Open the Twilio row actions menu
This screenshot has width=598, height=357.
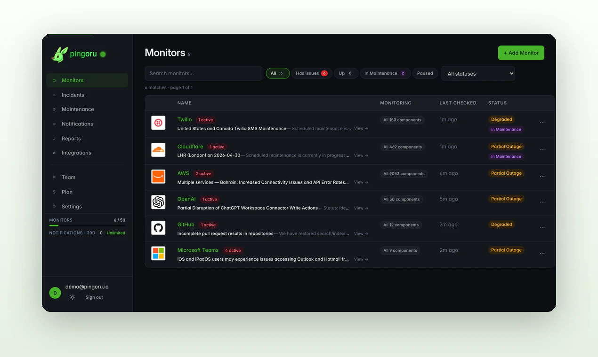pyautogui.click(x=542, y=124)
